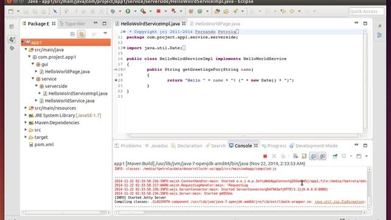391x220 pixels.
Task: Toggle Link with Editor in Package Explorer
Action: (x=81, y=34)
